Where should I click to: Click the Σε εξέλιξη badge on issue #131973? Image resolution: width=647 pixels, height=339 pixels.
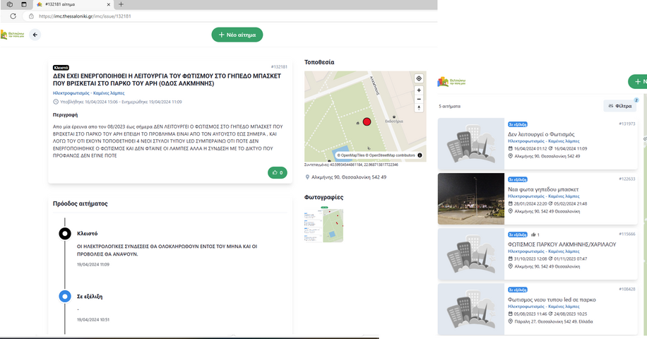[x=518, y=124]
